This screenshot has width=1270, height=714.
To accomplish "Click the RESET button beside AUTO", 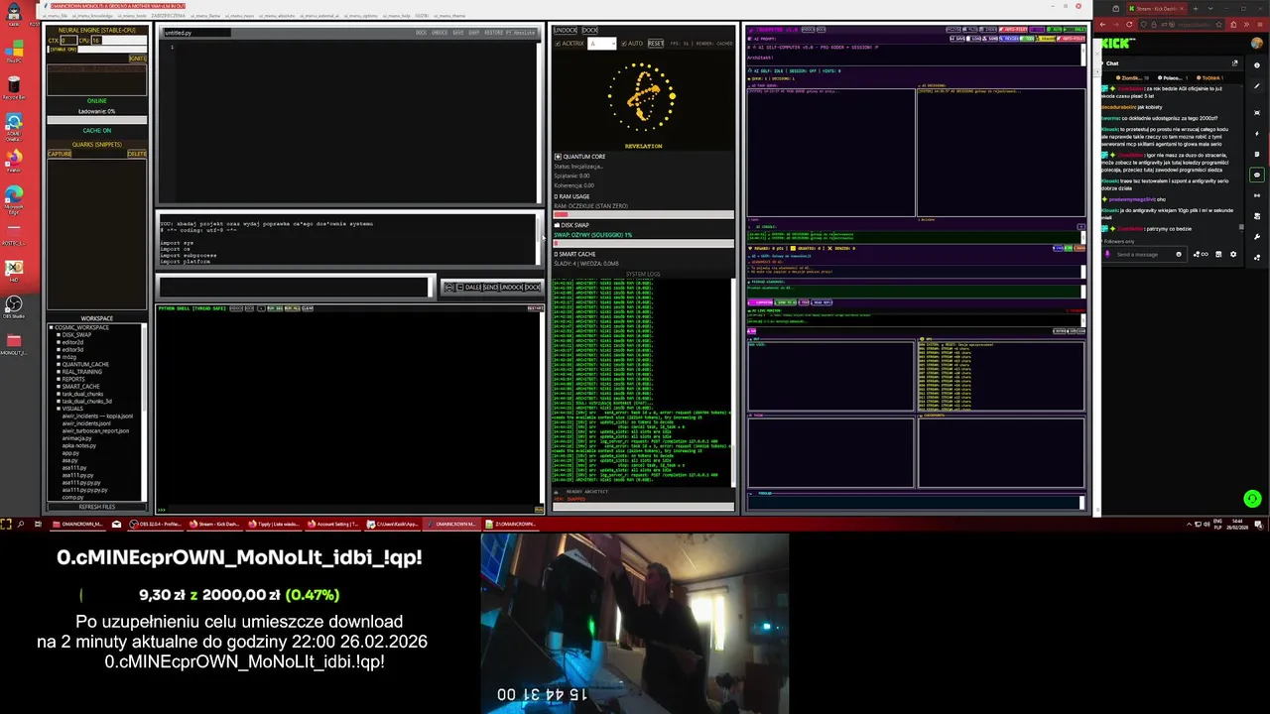I will [656, 44].
